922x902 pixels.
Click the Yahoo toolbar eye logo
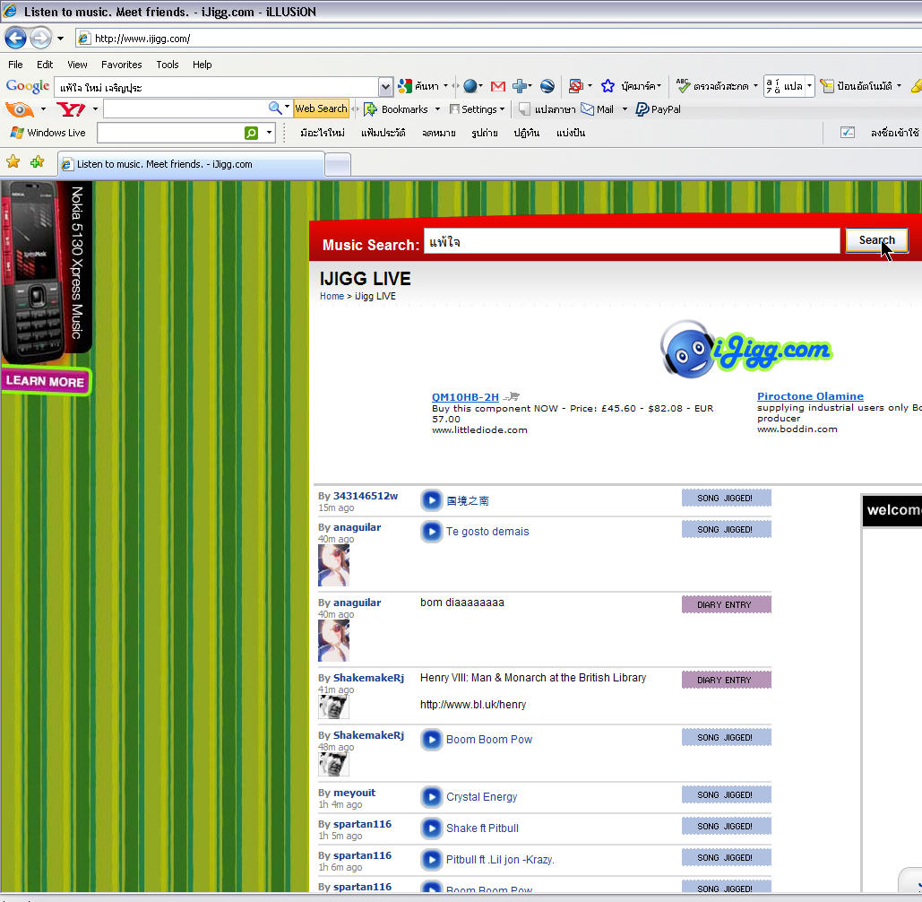tap(20, 109)
